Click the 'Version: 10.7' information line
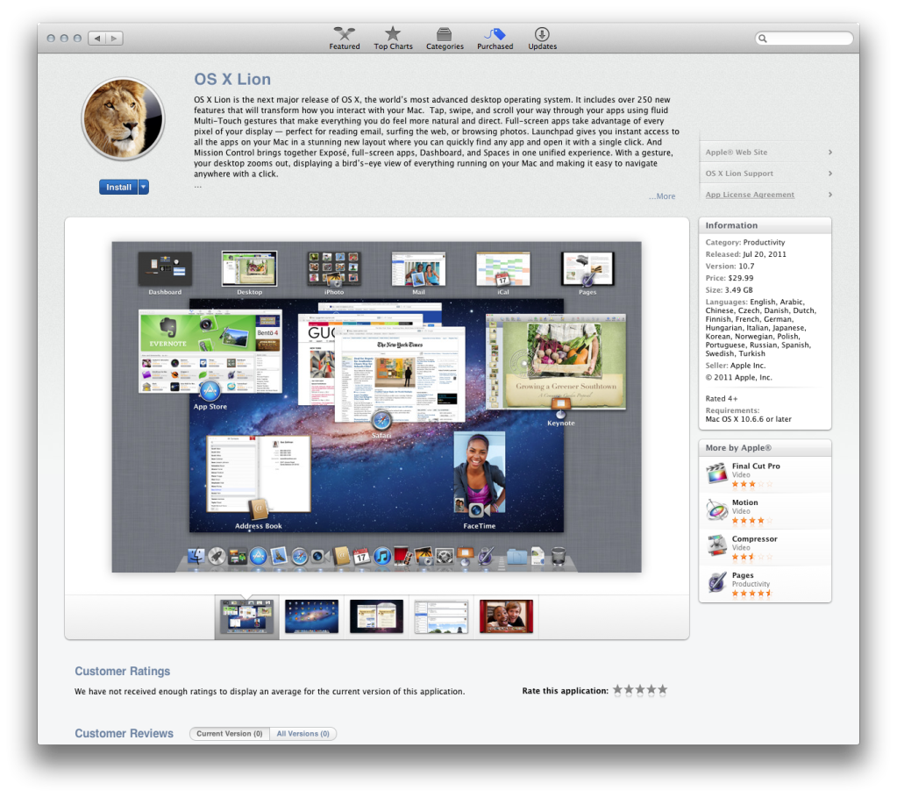Viewport: 897px width, 797px height. [730, 266]
